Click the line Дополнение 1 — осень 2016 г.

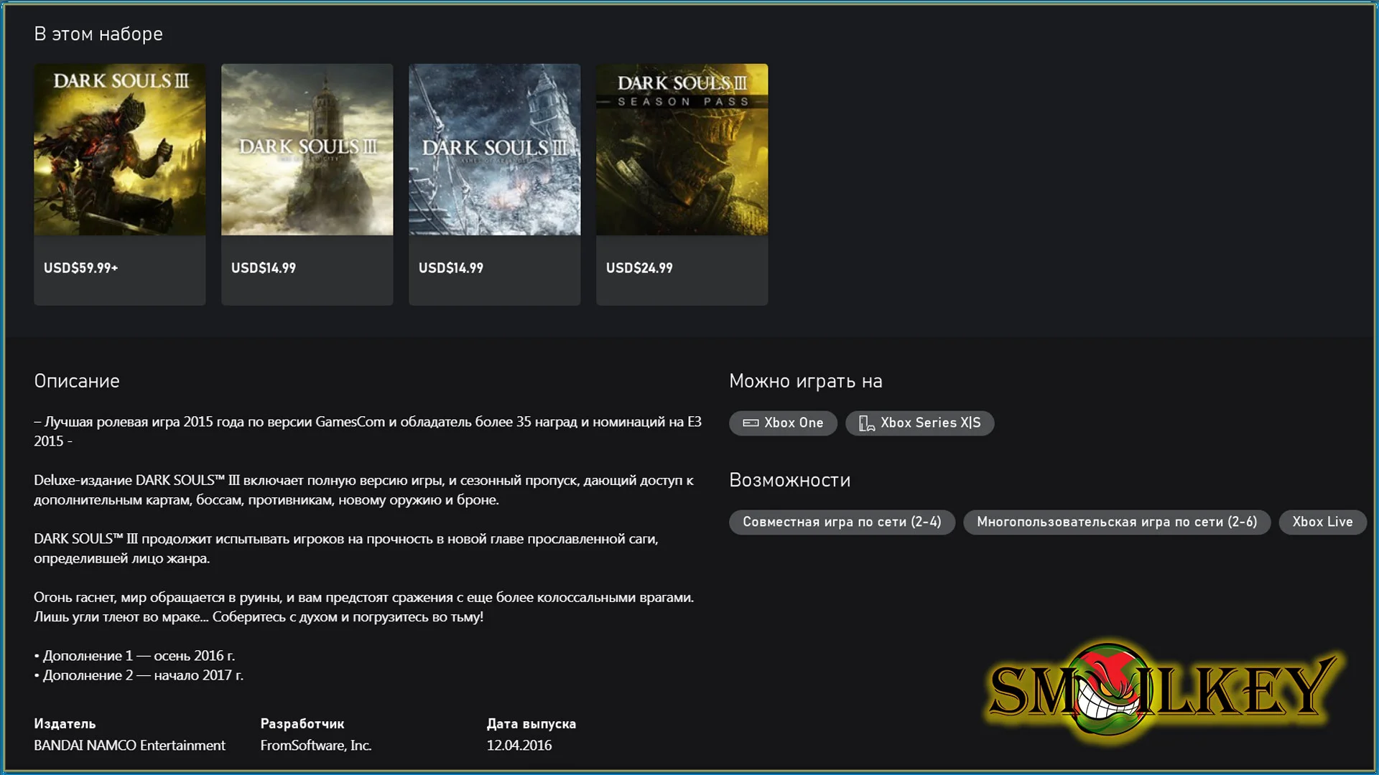(135, 655)
